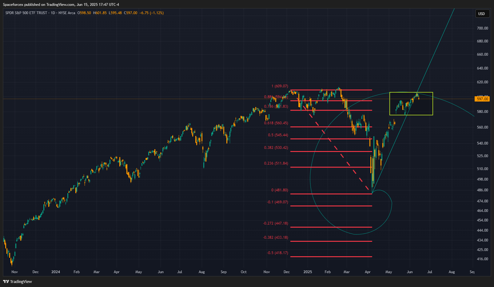
Task: Click the 498.00 price axis label
Action: (x=482, y=179)
